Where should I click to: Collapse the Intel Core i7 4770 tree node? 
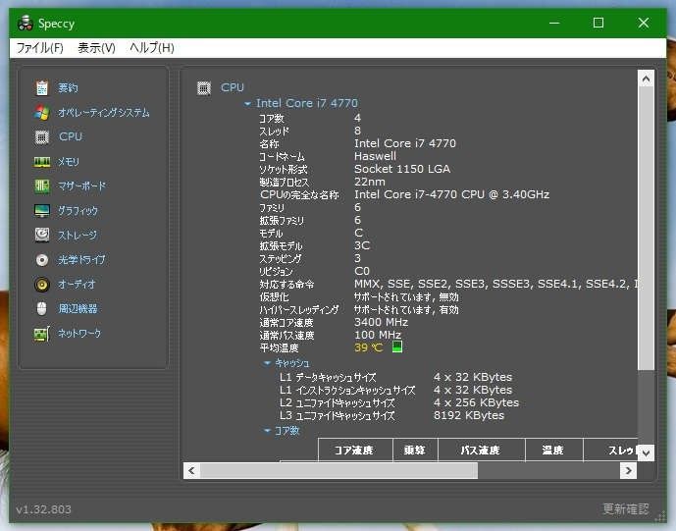coord(247,103)
